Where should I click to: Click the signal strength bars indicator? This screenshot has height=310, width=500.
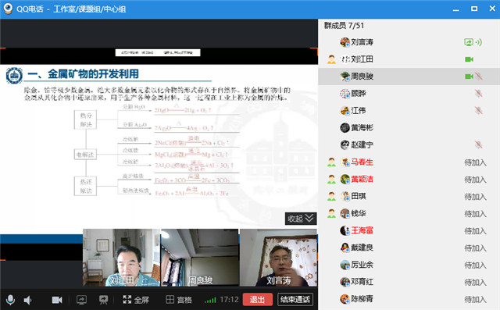click(210, 300)
